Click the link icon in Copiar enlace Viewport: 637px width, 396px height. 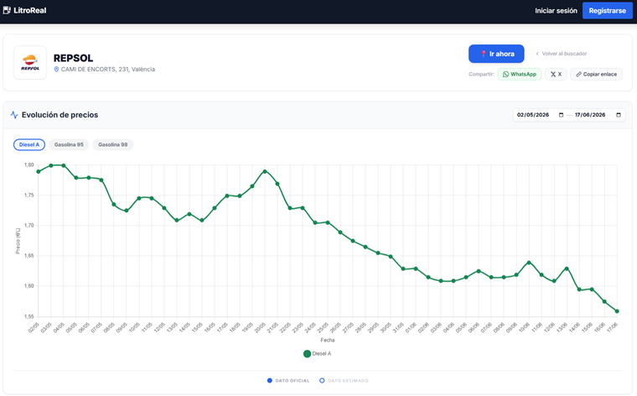click(578, 75)
